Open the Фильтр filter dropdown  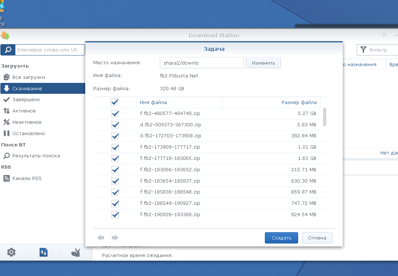[x=377, y=50]
